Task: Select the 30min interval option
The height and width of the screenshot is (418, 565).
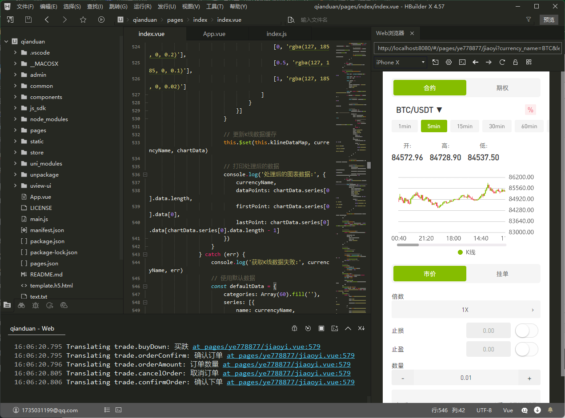Action: 497,126
